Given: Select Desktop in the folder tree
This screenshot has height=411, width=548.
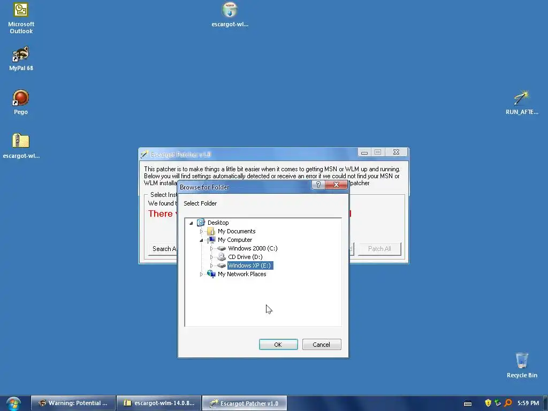Looking at the screenshot, I should (218, 223).
